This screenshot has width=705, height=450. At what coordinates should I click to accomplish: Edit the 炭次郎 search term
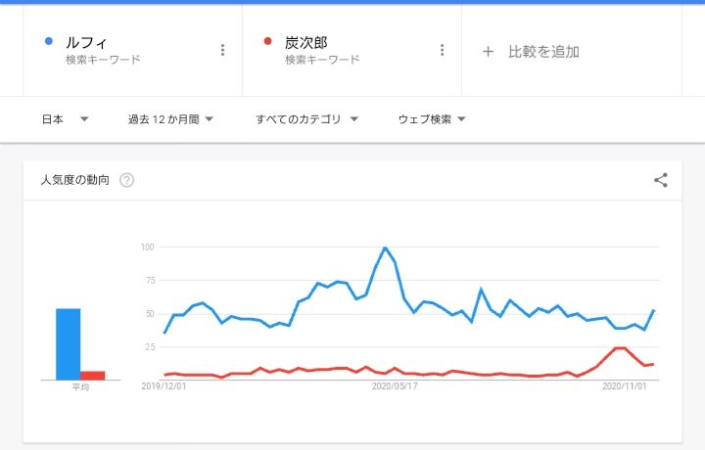(x=306, y=43)
